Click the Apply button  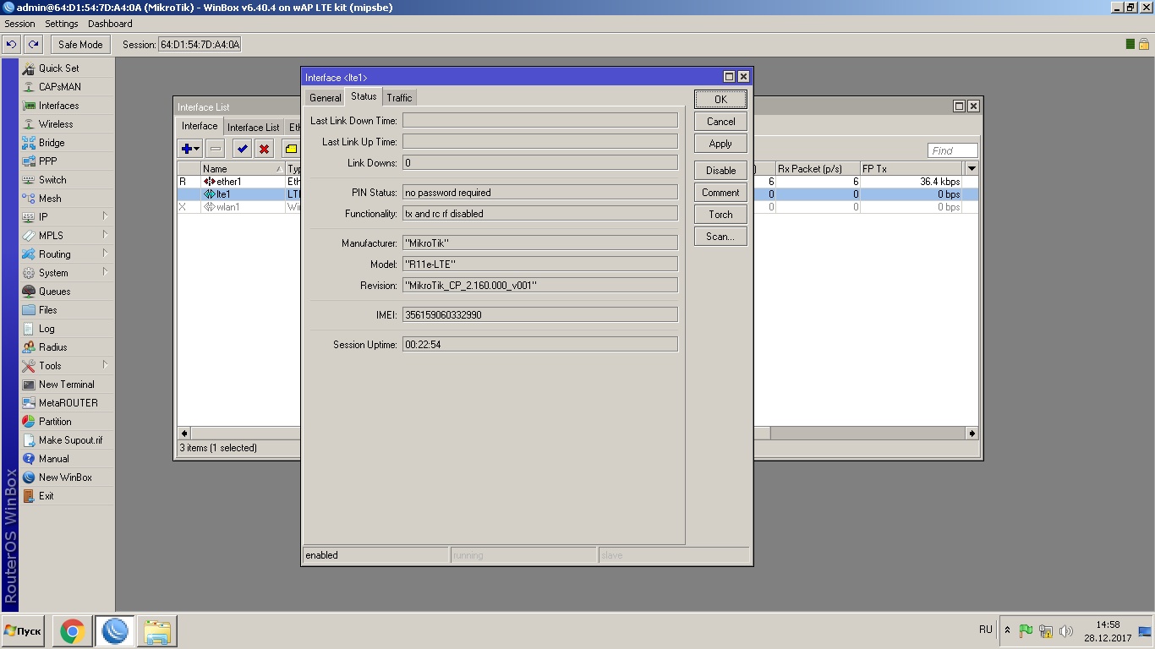coord(720,144)
